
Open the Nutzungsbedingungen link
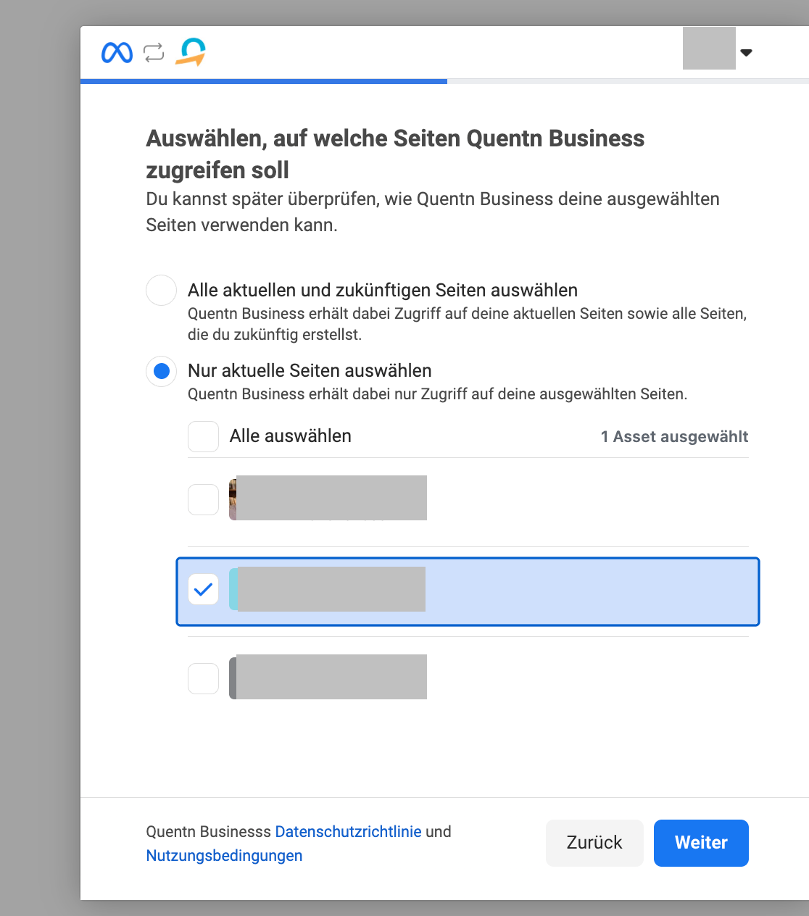pyautogui.click(x=224, y=855)
